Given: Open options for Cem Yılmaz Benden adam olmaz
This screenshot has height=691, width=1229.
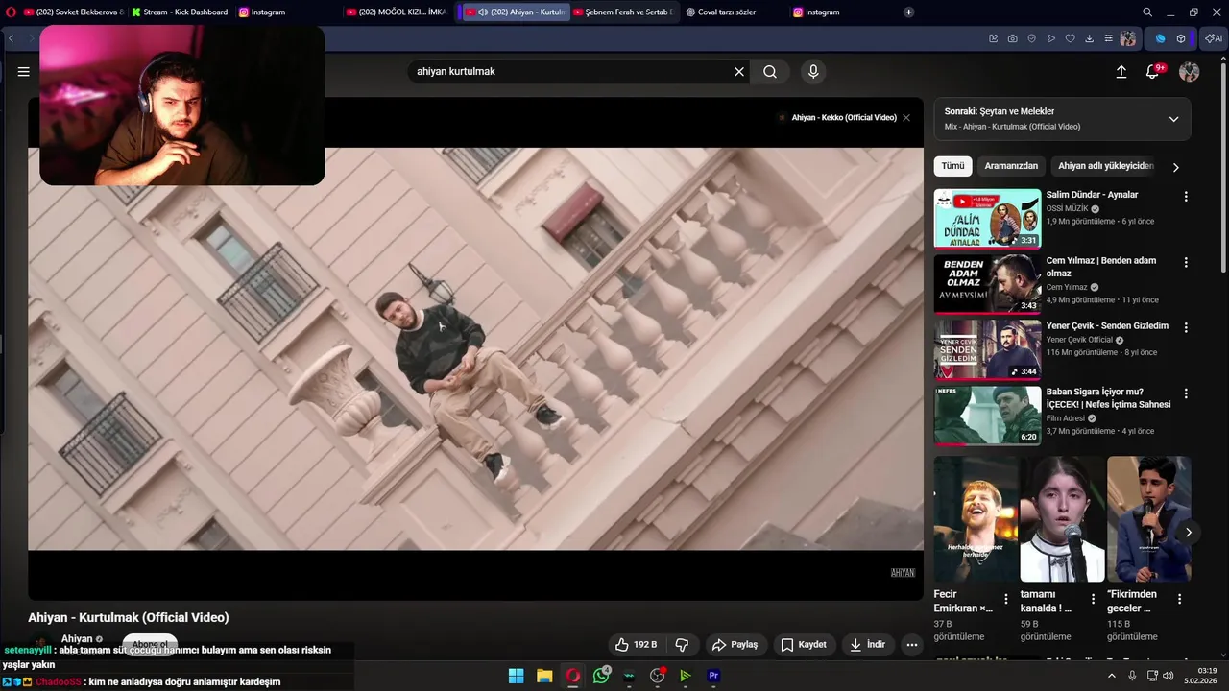Looking at the screenshot, I should pyautogui.click(x=1186, y=262).
